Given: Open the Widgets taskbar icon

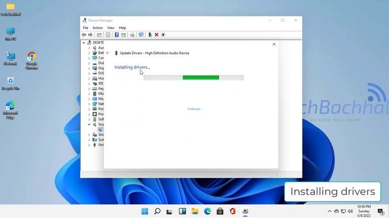Looking at the screenshot, I should 182,211.
